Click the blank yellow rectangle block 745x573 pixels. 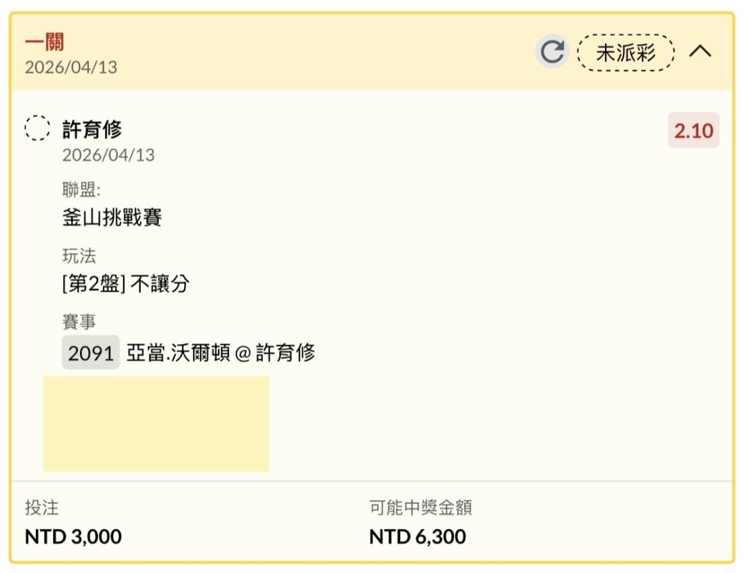[156, 423]
